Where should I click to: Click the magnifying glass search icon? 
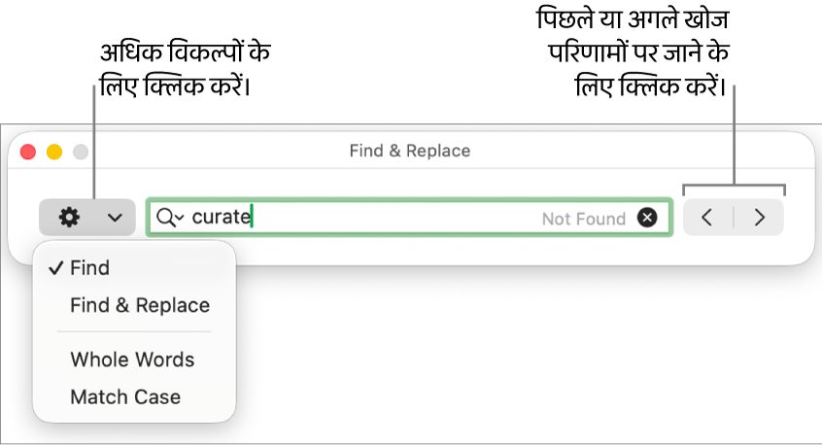pos(165,218)
